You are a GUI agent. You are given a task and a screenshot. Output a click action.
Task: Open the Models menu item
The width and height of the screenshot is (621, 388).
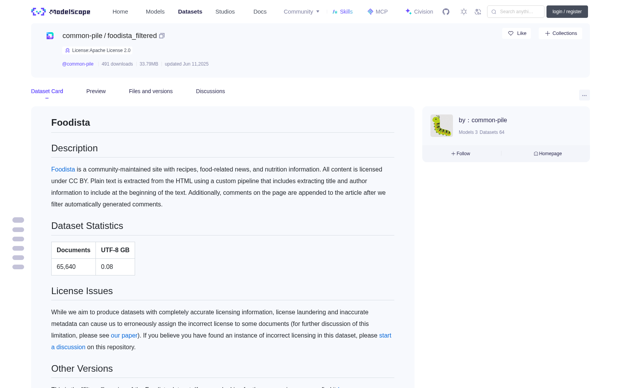tap(155, 12)
